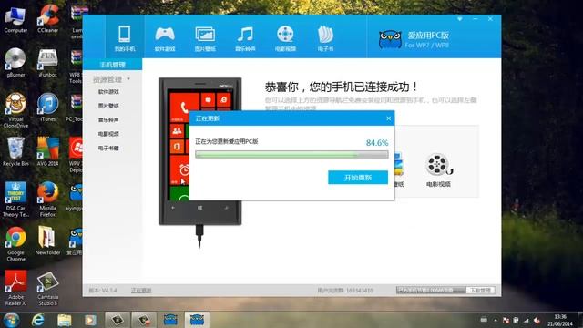Open the media player taskbar icon
The height and width of the screenshot is (328, 583).
90,320
